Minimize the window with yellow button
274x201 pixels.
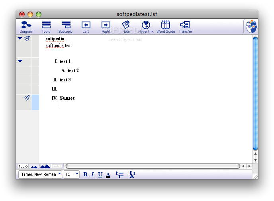30,14
